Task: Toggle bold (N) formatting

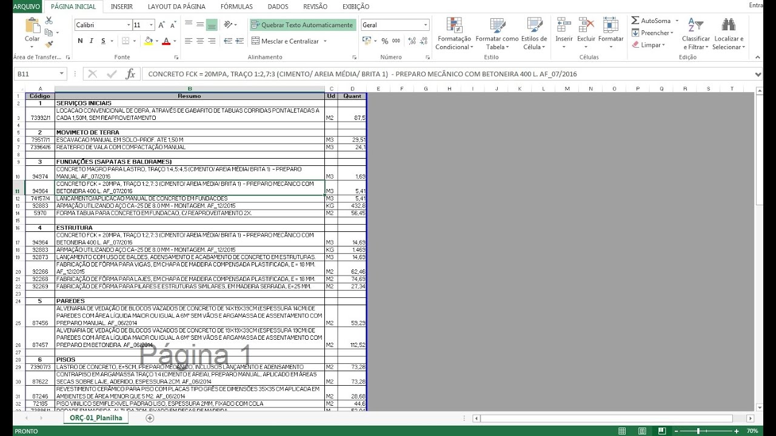Action: click(x=81, y=41)
